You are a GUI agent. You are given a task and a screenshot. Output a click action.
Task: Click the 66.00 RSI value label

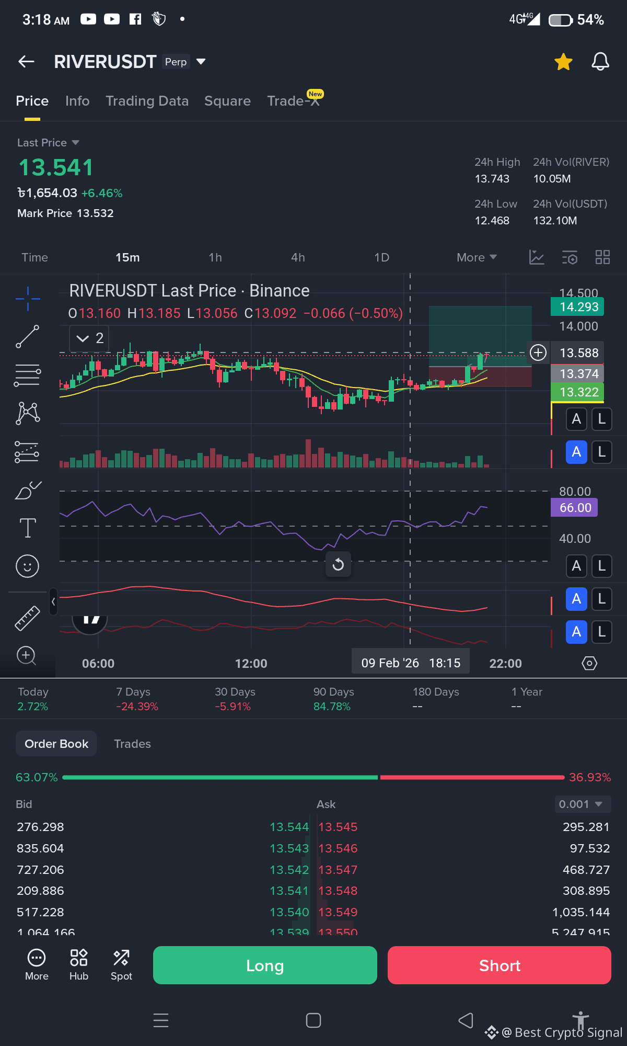point(575,508)
